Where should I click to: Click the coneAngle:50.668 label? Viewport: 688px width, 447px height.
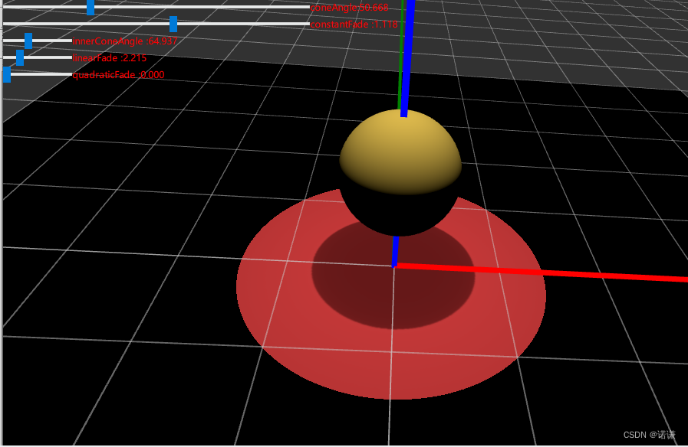pos(349,6)
